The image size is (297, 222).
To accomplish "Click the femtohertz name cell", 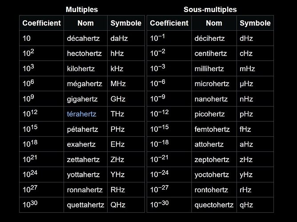I will pyautogui.click(x=214, y=129).
